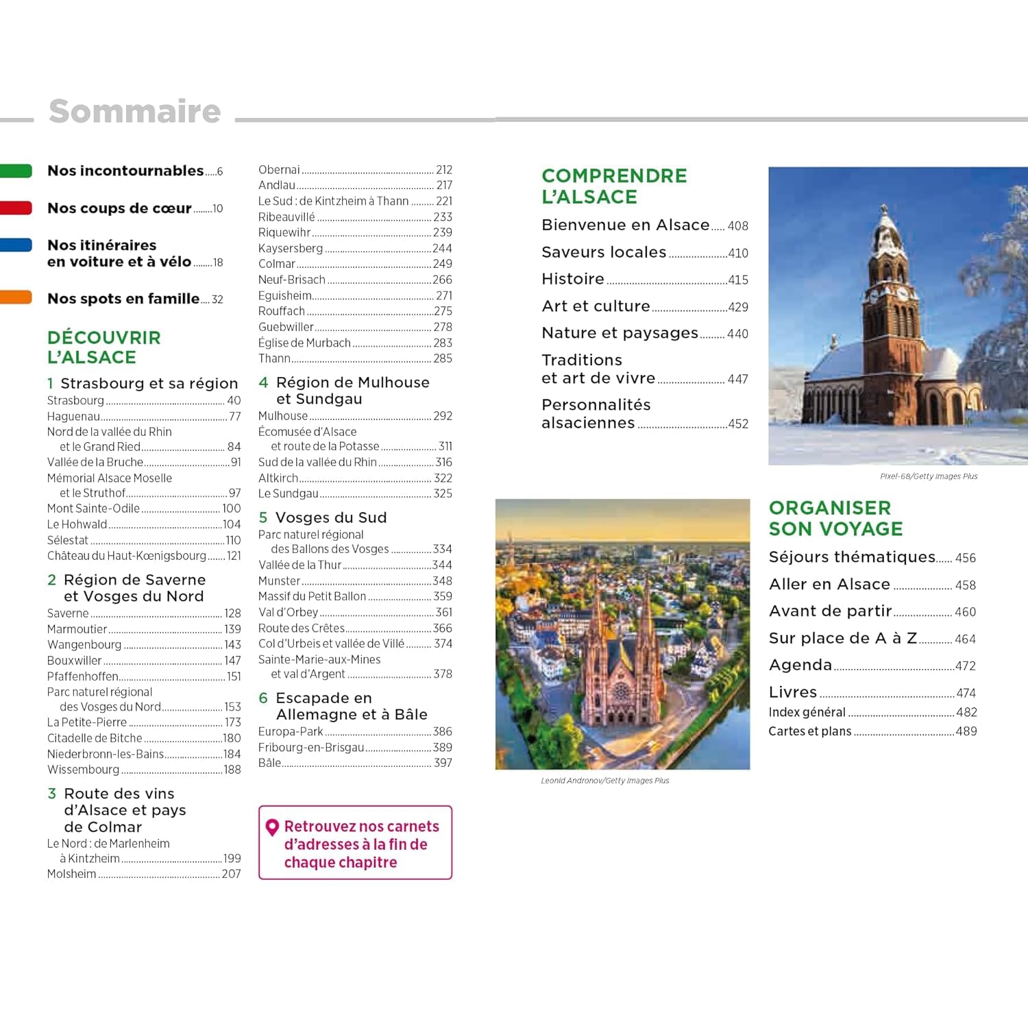Open section 4 Région de Mulhouse et Sundgau
Viewport: 1028px width, 1028px height.
point(344,391)
